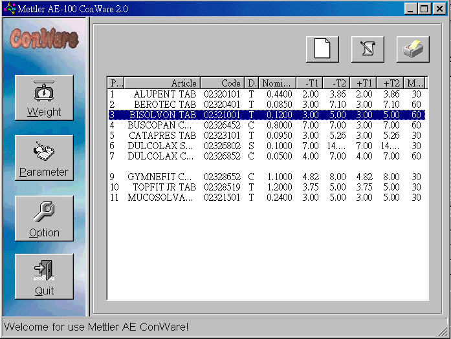Viewport: 451px width, 339px height.
Task: Click nominal value 0.8000
Action: click(280, 125)
